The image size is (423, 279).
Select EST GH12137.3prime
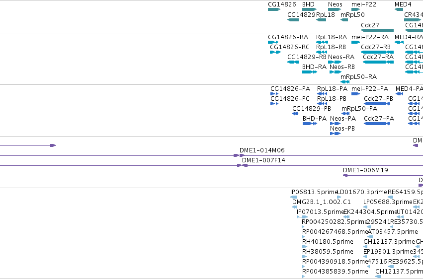tap(389, 242)
